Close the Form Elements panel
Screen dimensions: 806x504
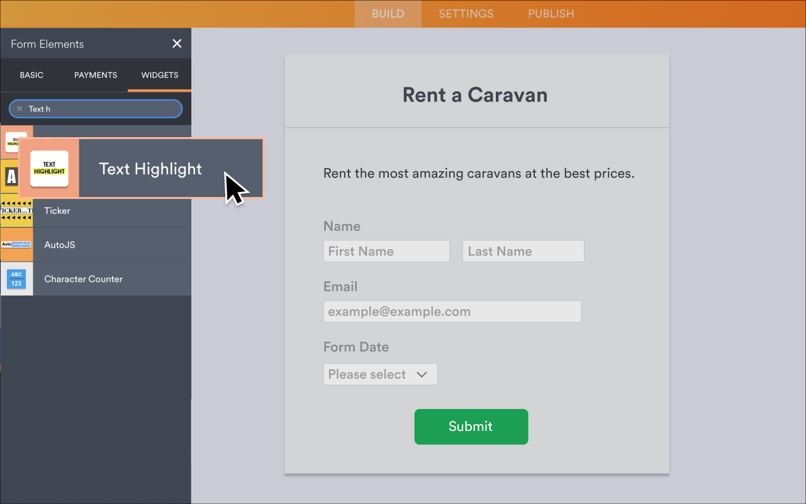pos(177,43)
